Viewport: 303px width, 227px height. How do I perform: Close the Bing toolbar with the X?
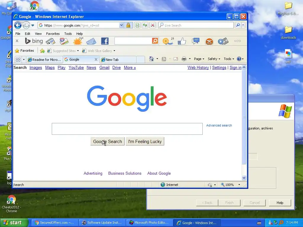point(17,41)
